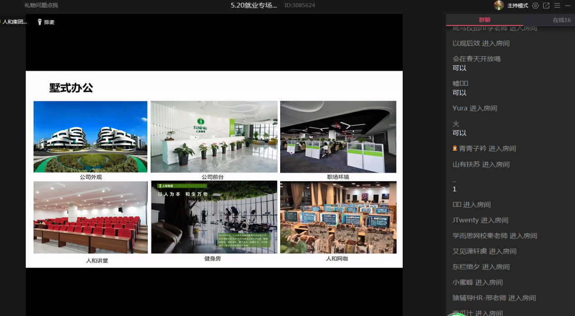Select the 人和集团 presenter tab
Image resolution: width=575 pixels, height=316 pixels.
[14, 22]
